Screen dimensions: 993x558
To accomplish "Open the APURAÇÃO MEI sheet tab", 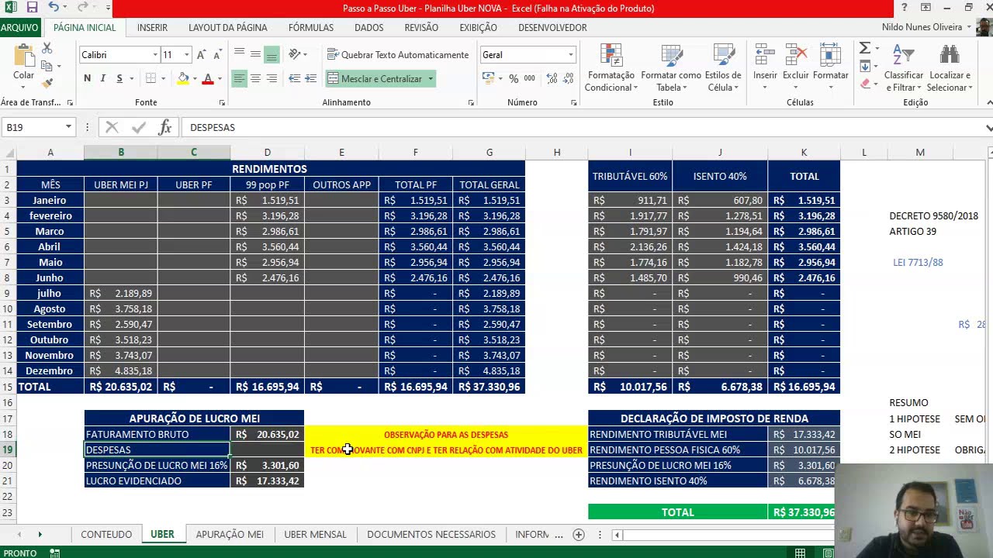I will tap(230, 534).
